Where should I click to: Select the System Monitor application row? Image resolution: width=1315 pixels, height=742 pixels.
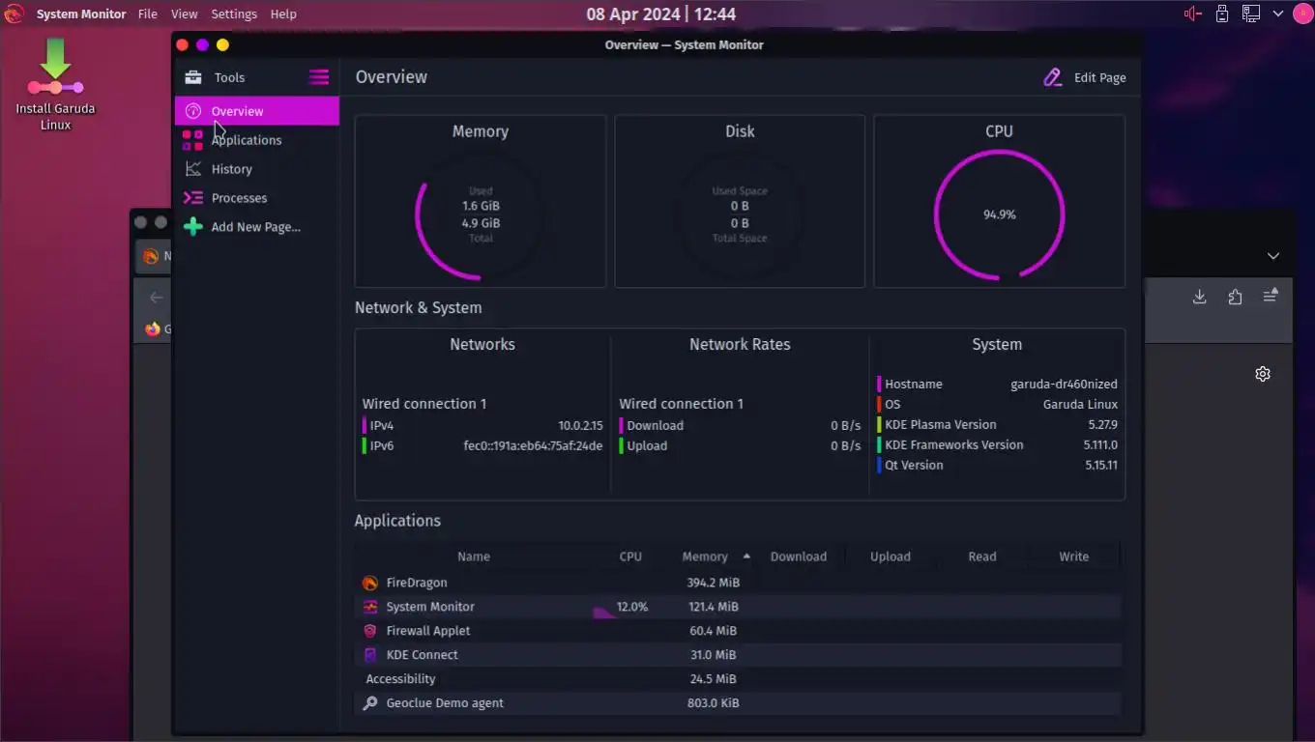coord(740,607)
